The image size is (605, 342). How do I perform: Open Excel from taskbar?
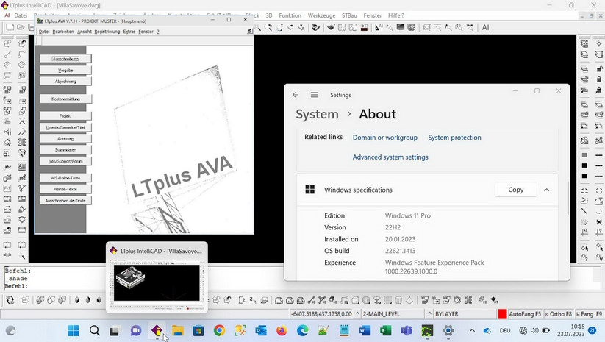point(385,330)
